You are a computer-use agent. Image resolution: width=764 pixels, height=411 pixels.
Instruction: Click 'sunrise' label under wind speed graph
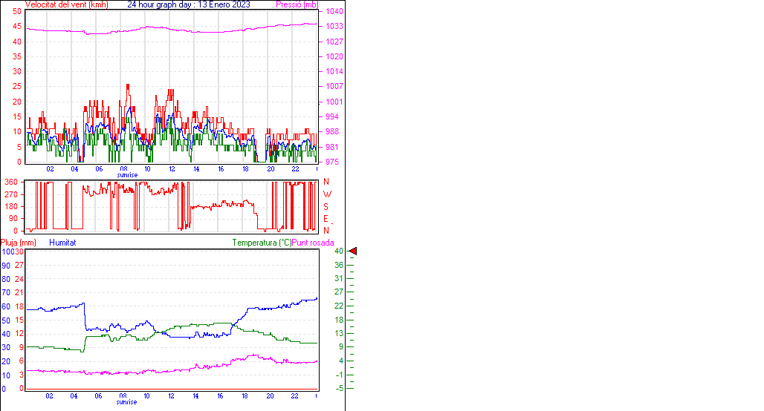[x=126, y=175]
